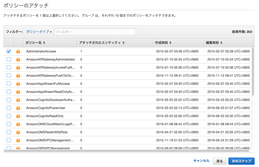The width and height of the screenshot is (259, 167).
Task: Click the AmazonAppStreamReadOnlyAc… policy icon
Action: [x=18, y=92]
